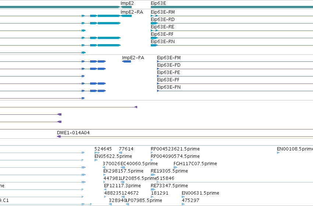The width and height of the screenshot is (313, 206).
Task: Select the 475297 feature label
Action: click(x=191, y=200)
